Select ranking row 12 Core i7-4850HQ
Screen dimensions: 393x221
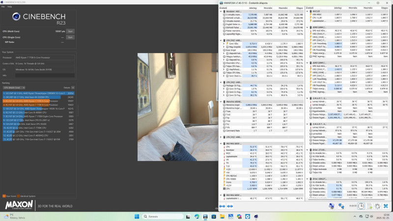[x=38, y=136]
